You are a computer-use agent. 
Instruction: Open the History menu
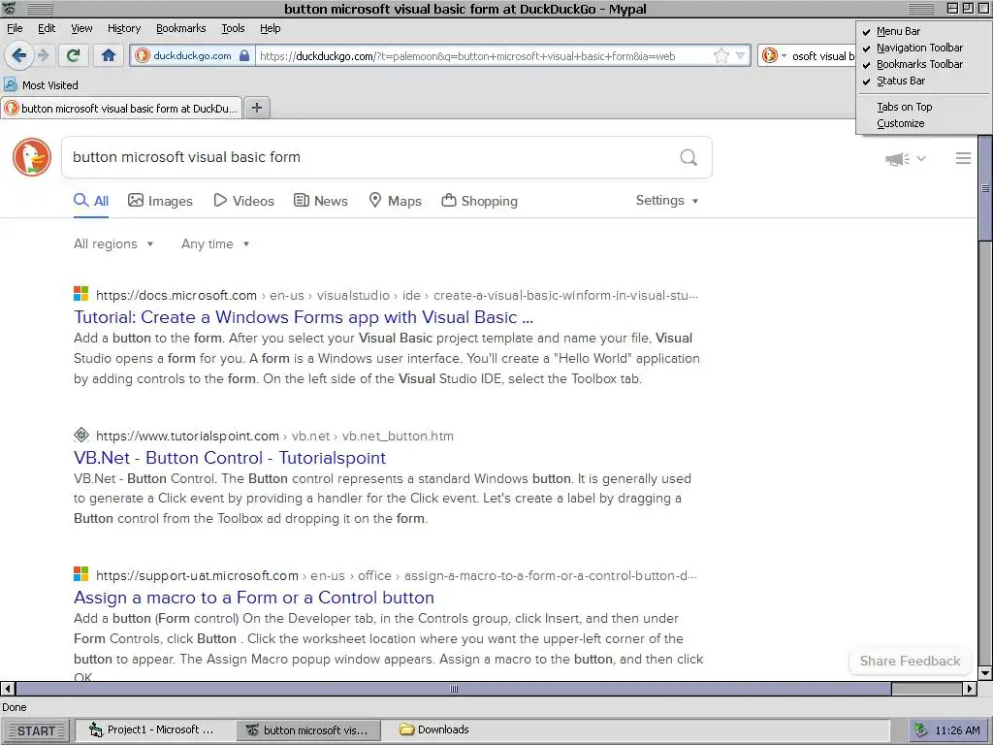(x=123, y=28)
